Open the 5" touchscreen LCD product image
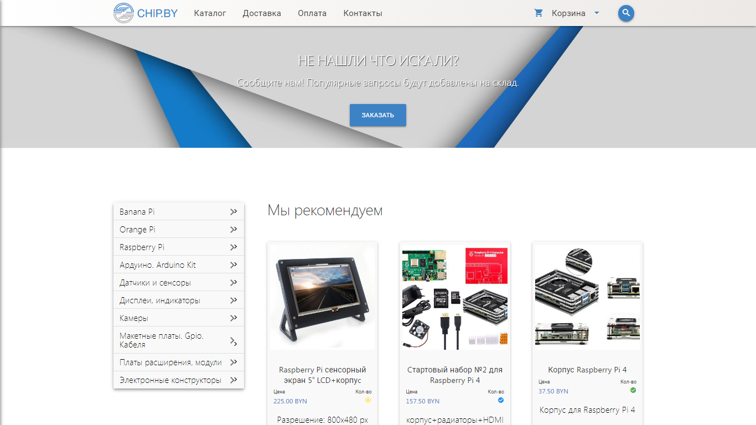The width and height of the screenshot is (756, 425). 322,297
